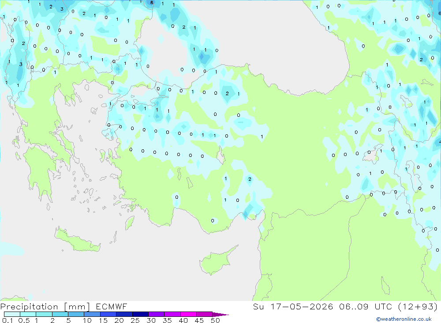Click the 20–25 mm legend color swatch
Viewport: 441px width, 323px height.
click(124, 314)
